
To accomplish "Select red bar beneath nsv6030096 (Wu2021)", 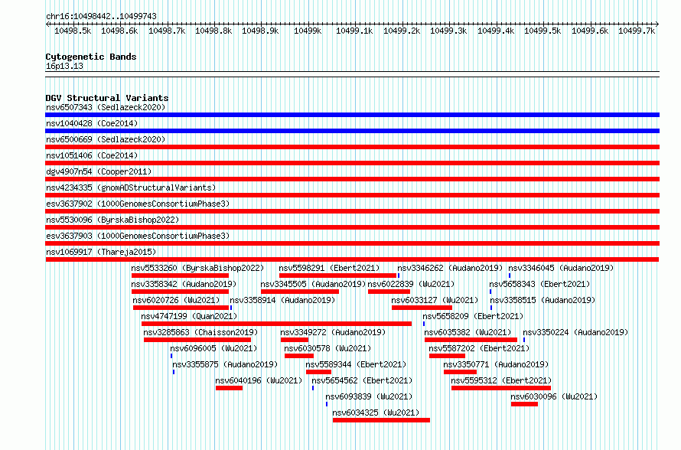I will (524, 404).
